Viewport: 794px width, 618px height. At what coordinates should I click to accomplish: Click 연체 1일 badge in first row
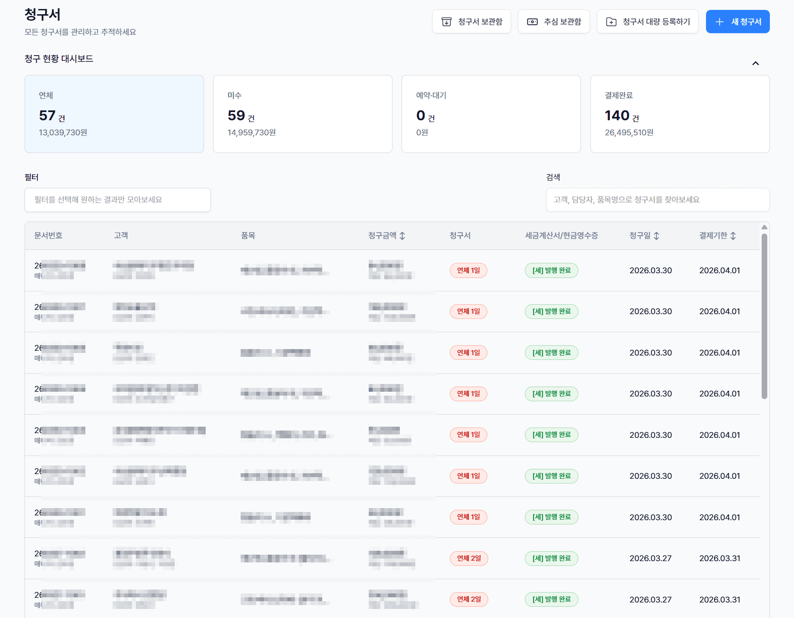point(468,271)
